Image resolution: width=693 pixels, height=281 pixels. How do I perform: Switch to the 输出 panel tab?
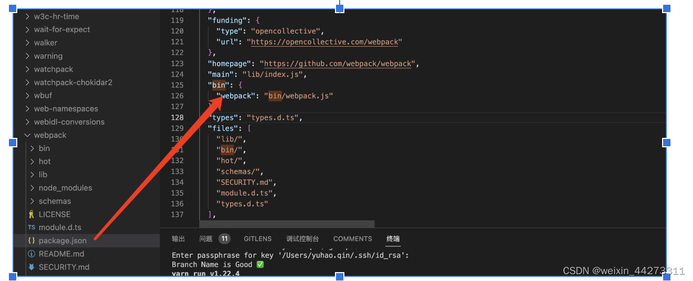tap(178, 239)
